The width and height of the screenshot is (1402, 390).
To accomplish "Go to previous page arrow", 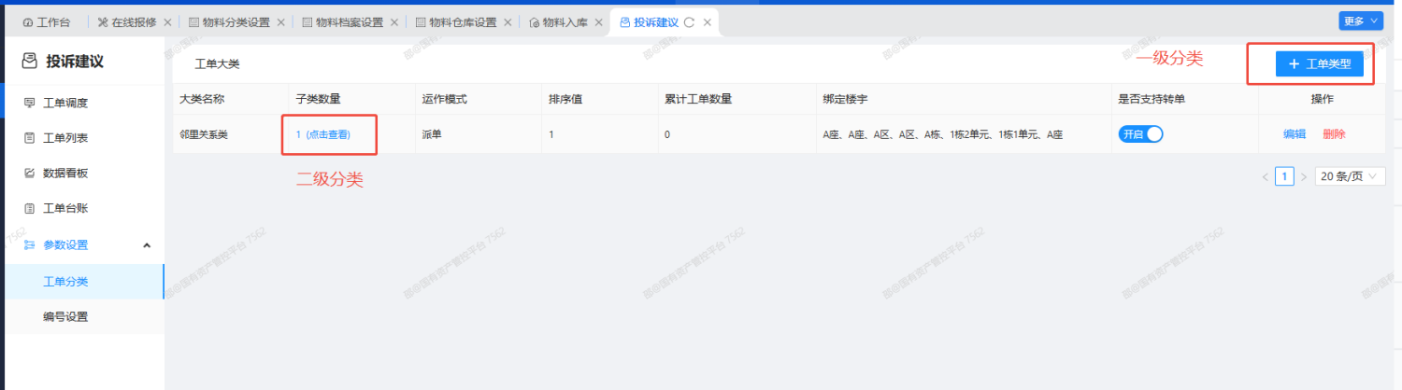I will [1266, 176].
